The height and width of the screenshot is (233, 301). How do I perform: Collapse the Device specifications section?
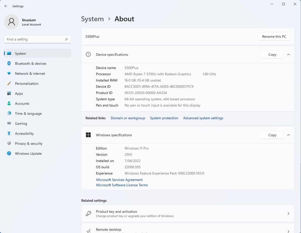pos(288,55)
